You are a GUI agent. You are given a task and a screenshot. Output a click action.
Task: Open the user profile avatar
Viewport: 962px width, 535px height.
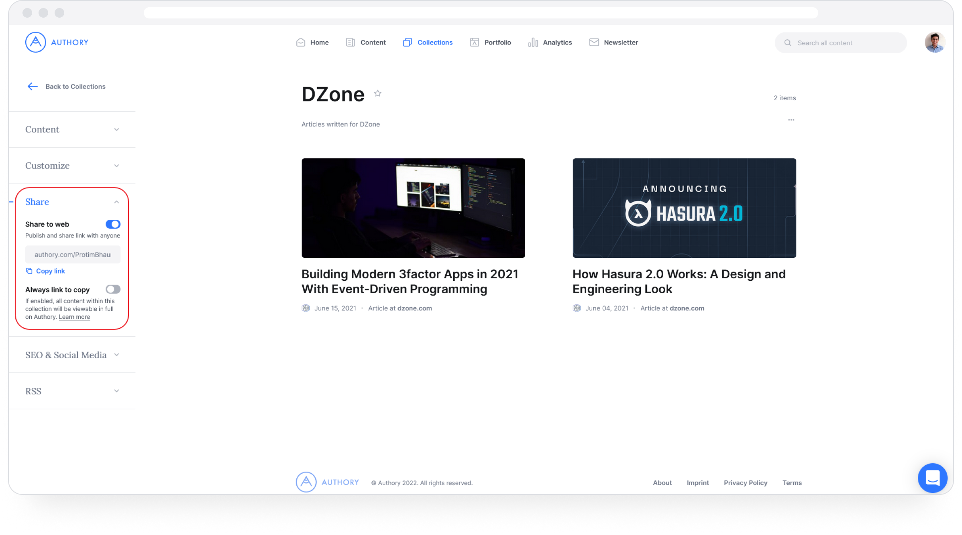point(935,43)
